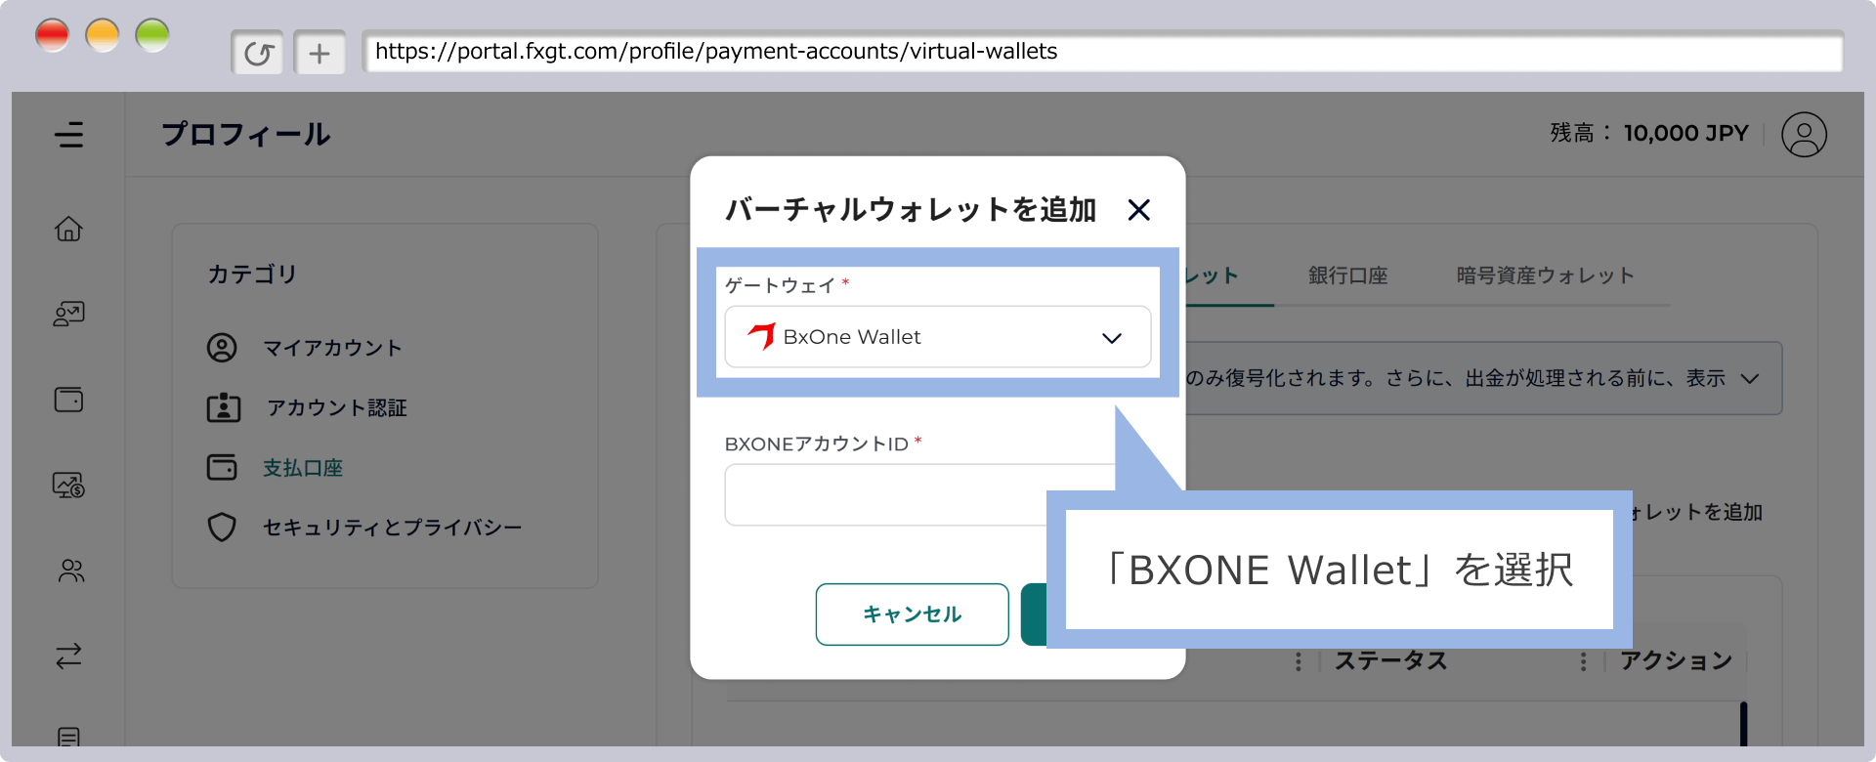Open the hamburger menu icon
This screenshot has width=1876, height=762.
68,134
